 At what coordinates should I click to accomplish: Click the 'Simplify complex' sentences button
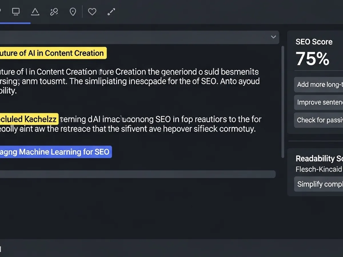(x=320, y=184)
